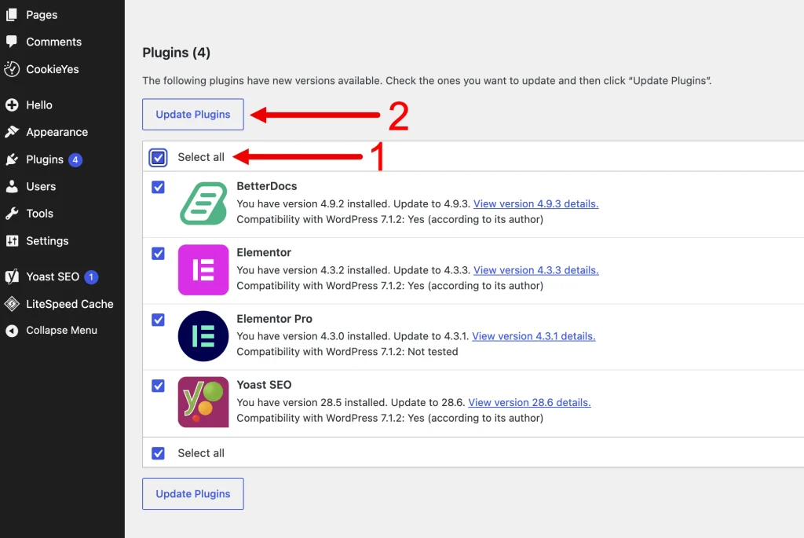Click the BetterDocs green plugin logo

(203, 203)
